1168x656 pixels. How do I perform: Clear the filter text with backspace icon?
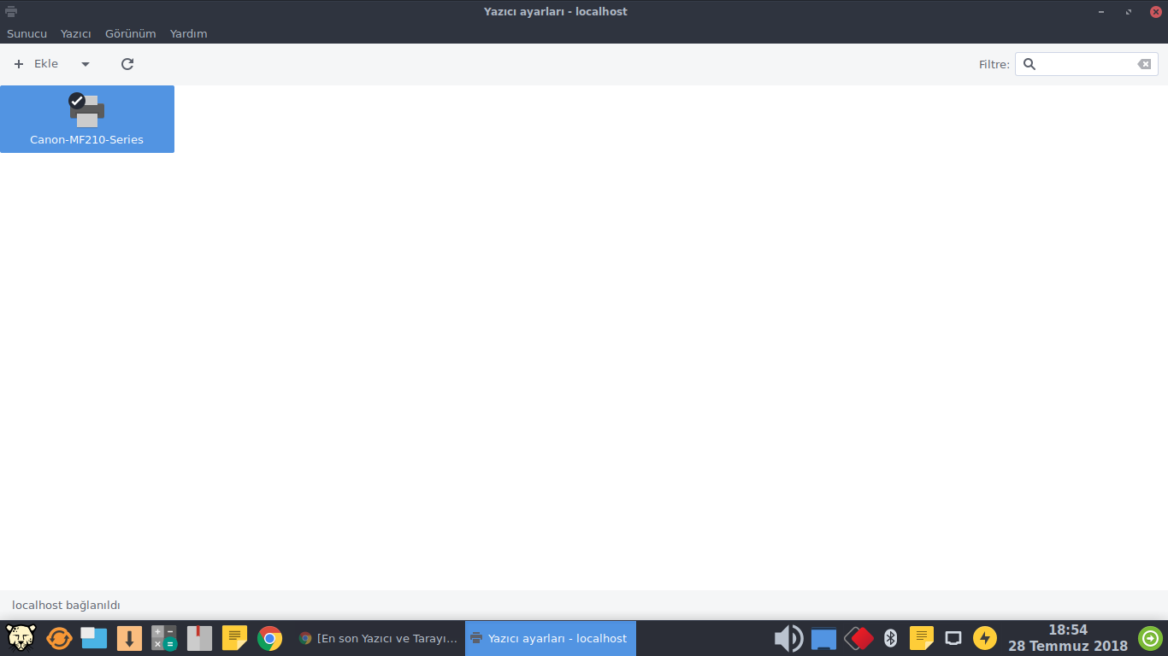1144,64
